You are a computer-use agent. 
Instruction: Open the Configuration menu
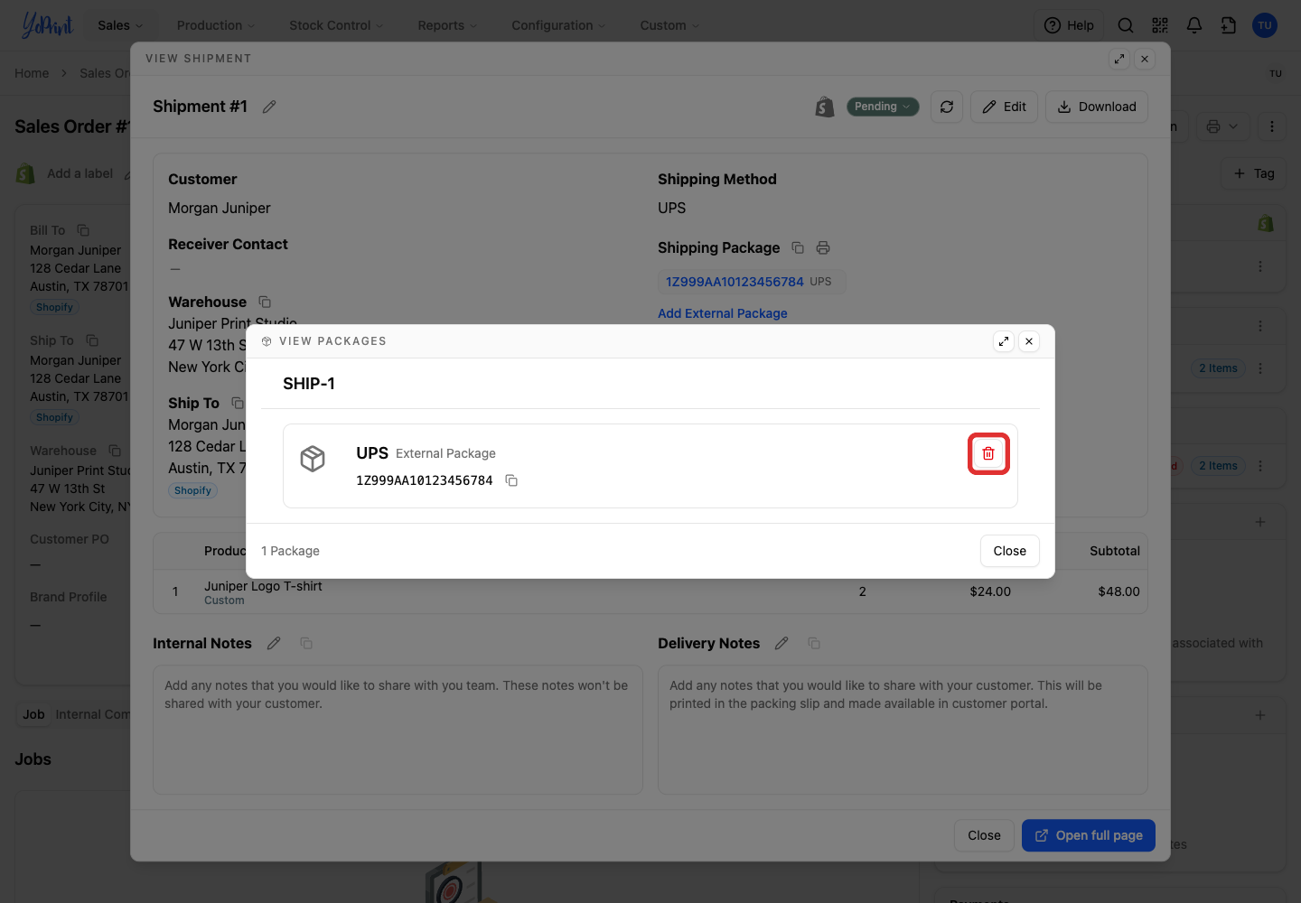pos(558,25)
